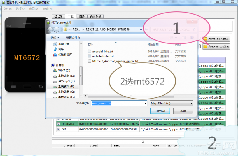Open the 组织 organize dropdown menu
The height and width of the screenshot is (156, 238).
click(55, 38)
